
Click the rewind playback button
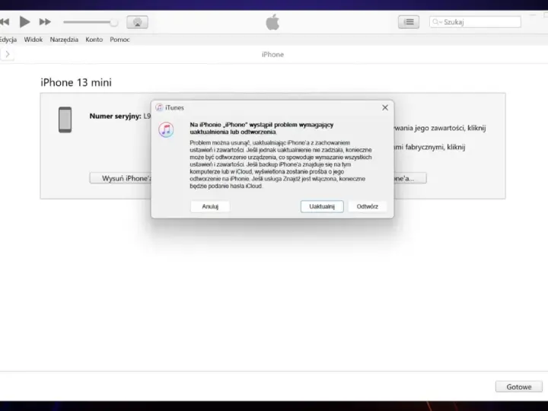tap(5, 22)
